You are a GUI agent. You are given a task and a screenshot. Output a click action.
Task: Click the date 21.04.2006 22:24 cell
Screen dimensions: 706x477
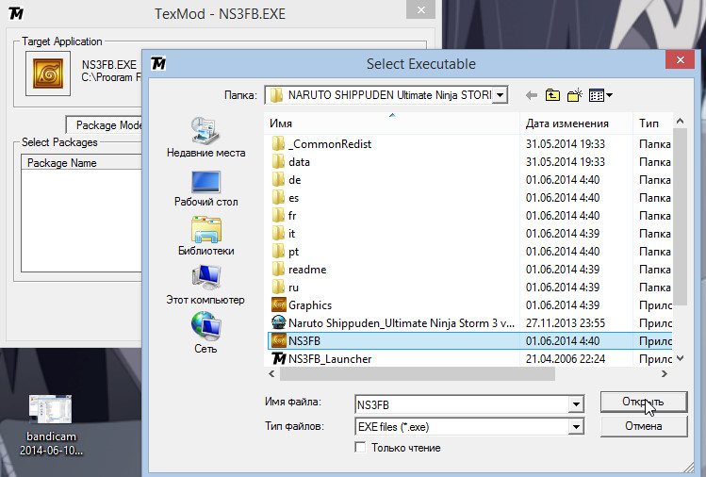[565, 359]
